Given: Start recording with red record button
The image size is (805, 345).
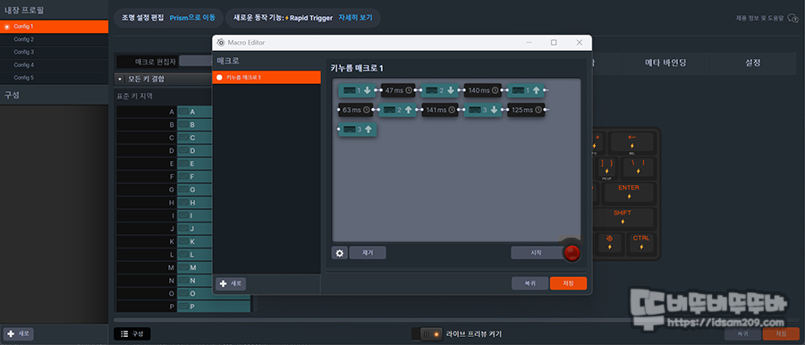Looking at the screenshot, I should [x=572, y=253].
